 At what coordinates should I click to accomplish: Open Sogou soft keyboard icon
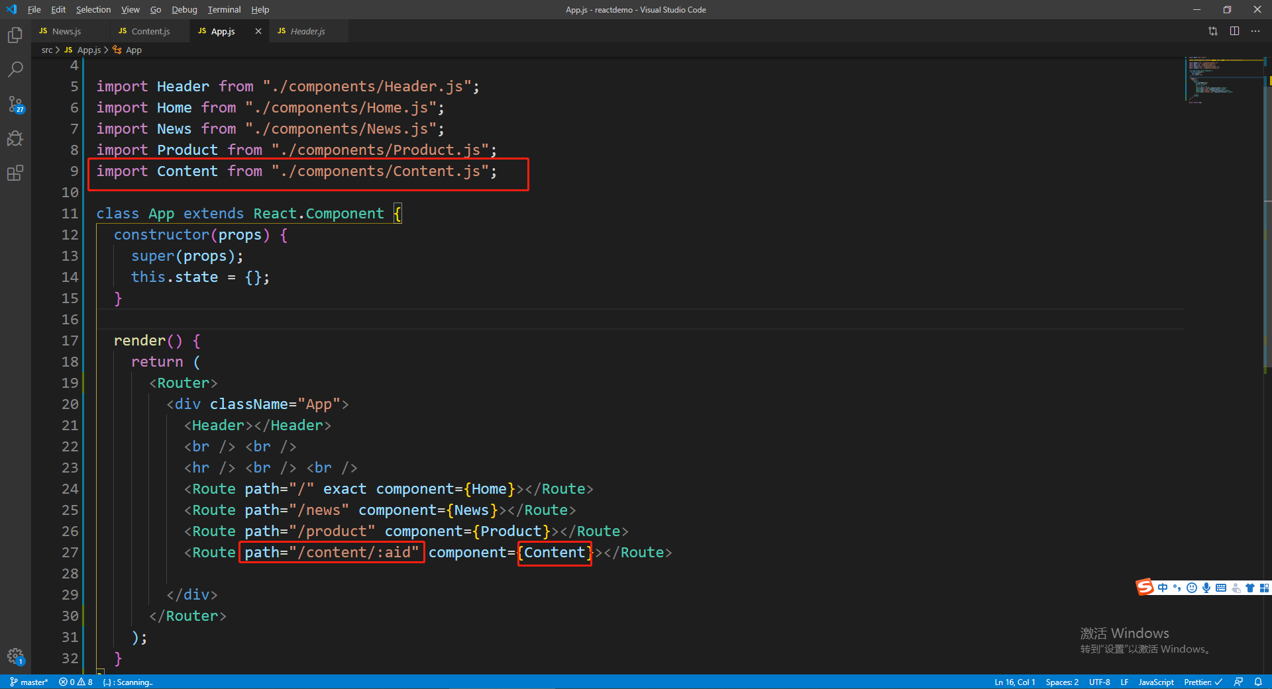click(x=1221, y=588)
